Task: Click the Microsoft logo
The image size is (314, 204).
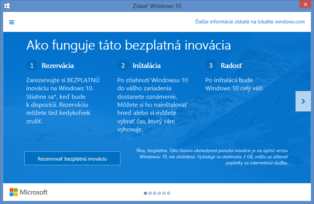Action: tap(28, 192)
